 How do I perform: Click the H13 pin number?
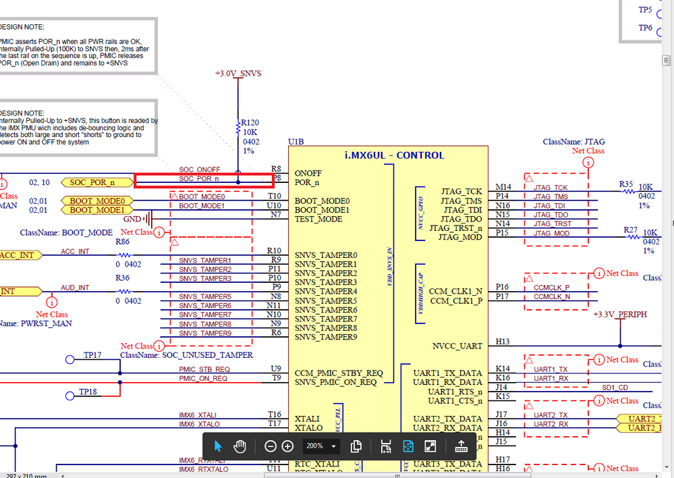(x=503, y=341)
